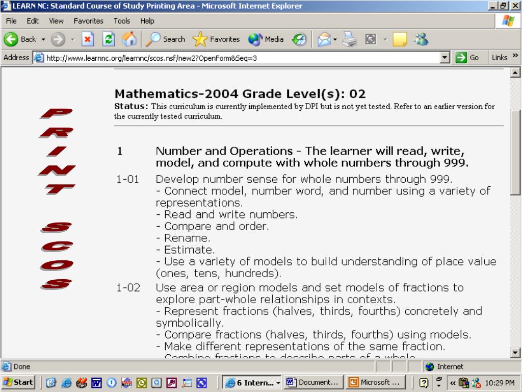Open the History clock icon

point(299,39)
